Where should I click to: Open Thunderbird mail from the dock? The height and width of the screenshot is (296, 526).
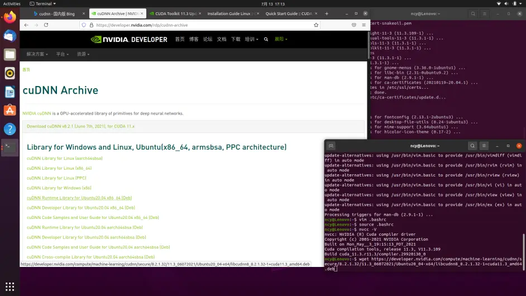[x=9, y=36]
